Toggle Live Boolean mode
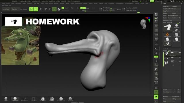Screen dimensions: 184x103 (24, 9)
